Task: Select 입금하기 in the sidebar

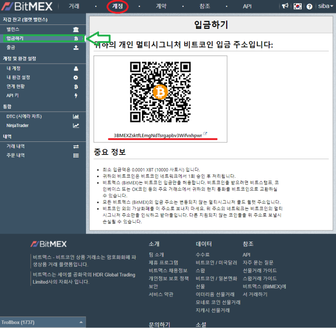Action: (x=43, y=38)
